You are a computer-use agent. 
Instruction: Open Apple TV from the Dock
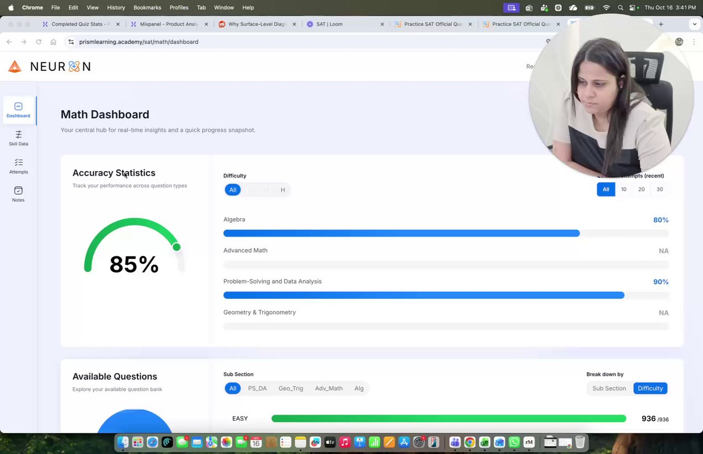click(330, 442)
